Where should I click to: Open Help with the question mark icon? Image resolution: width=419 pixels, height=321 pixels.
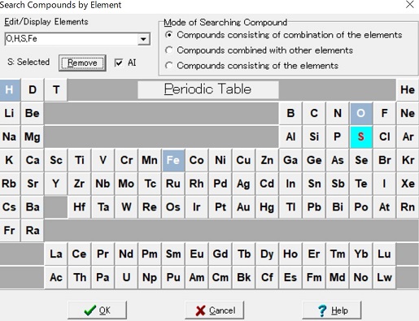pos(332,310)
